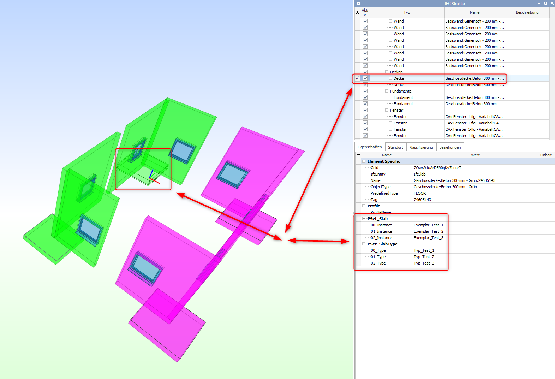Select the Guid value cell
The width and height of the screenshot is (555, 379).
click(475, 168)
